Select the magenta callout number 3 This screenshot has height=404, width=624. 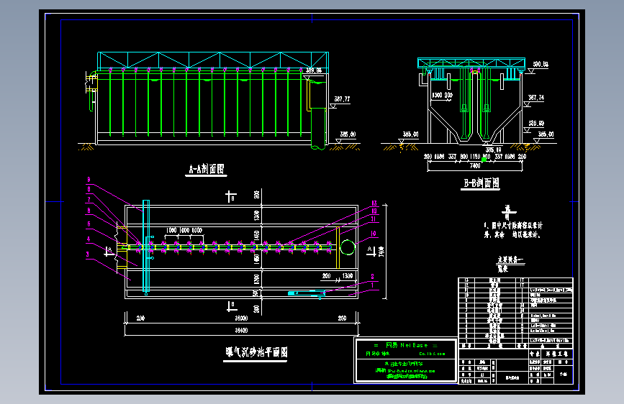click(x=88, y=254)
